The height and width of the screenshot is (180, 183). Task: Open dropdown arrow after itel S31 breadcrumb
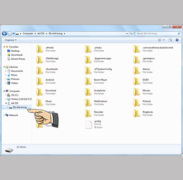[47, 34]
